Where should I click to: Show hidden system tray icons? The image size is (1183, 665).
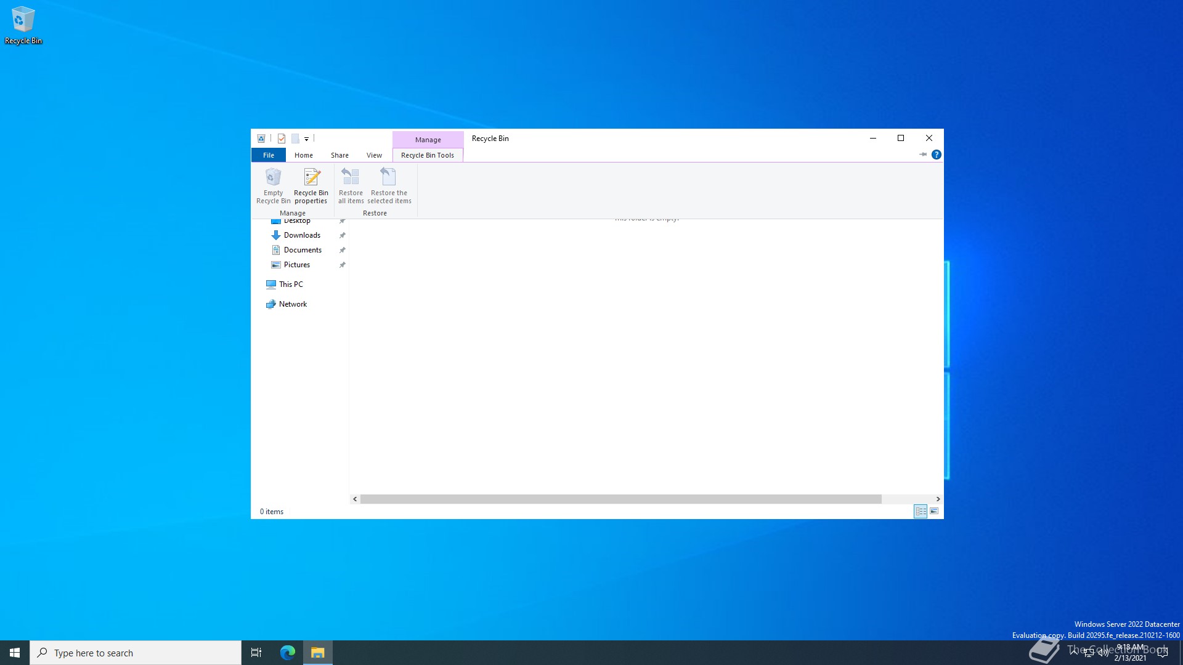pyautogui.click(x=1074, y=653)
